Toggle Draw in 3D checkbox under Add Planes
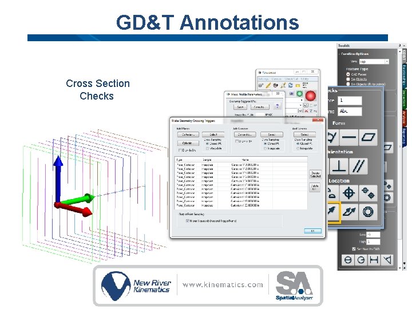 [180, 150]
